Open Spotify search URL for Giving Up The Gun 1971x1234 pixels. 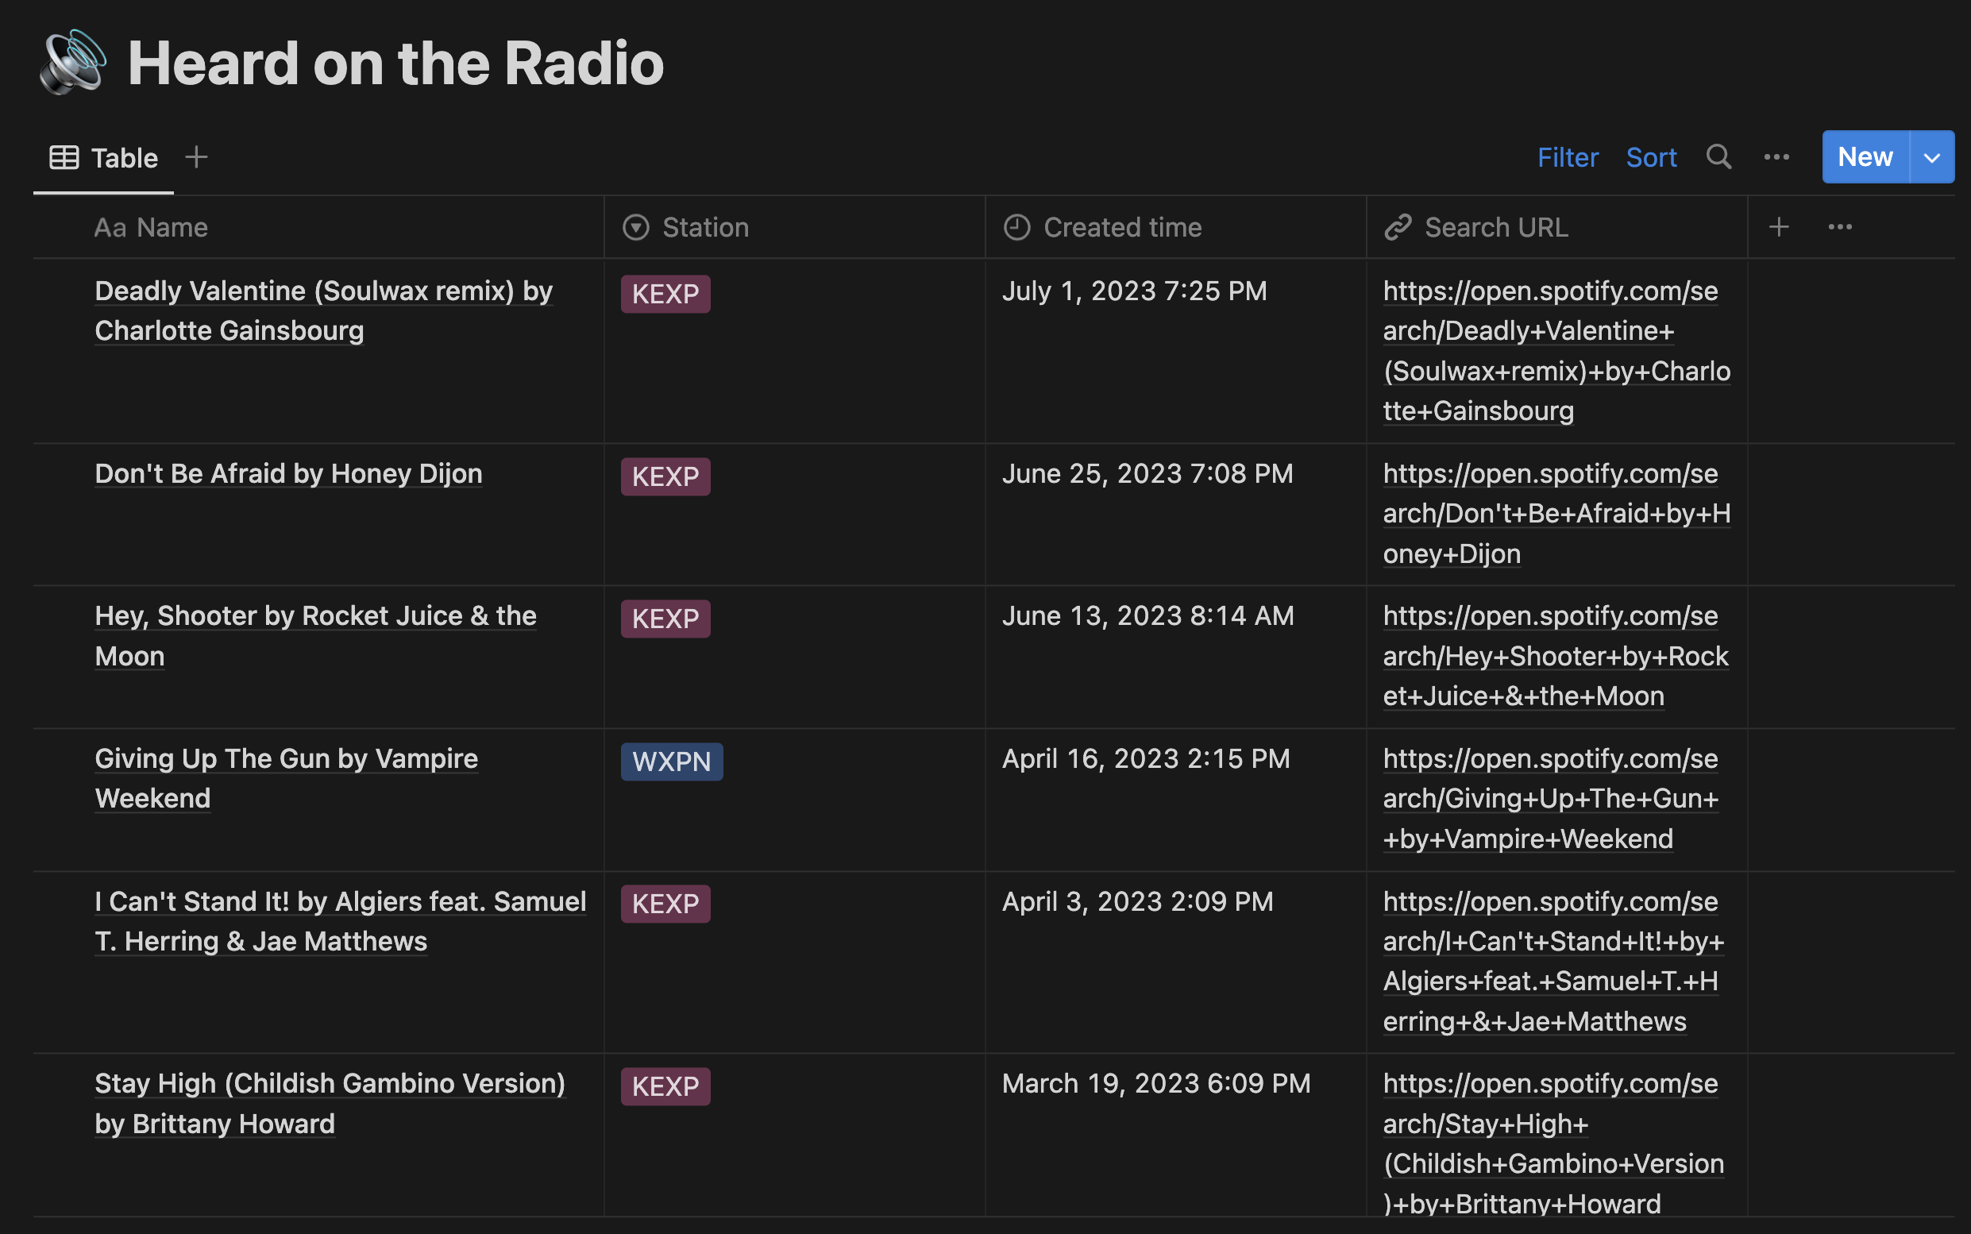(x=1551, y=798)
